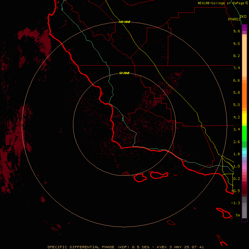Viewport: 249px width, 249px height.
Task: Click the 0.2 value on color scale
Action: [237, 179]
